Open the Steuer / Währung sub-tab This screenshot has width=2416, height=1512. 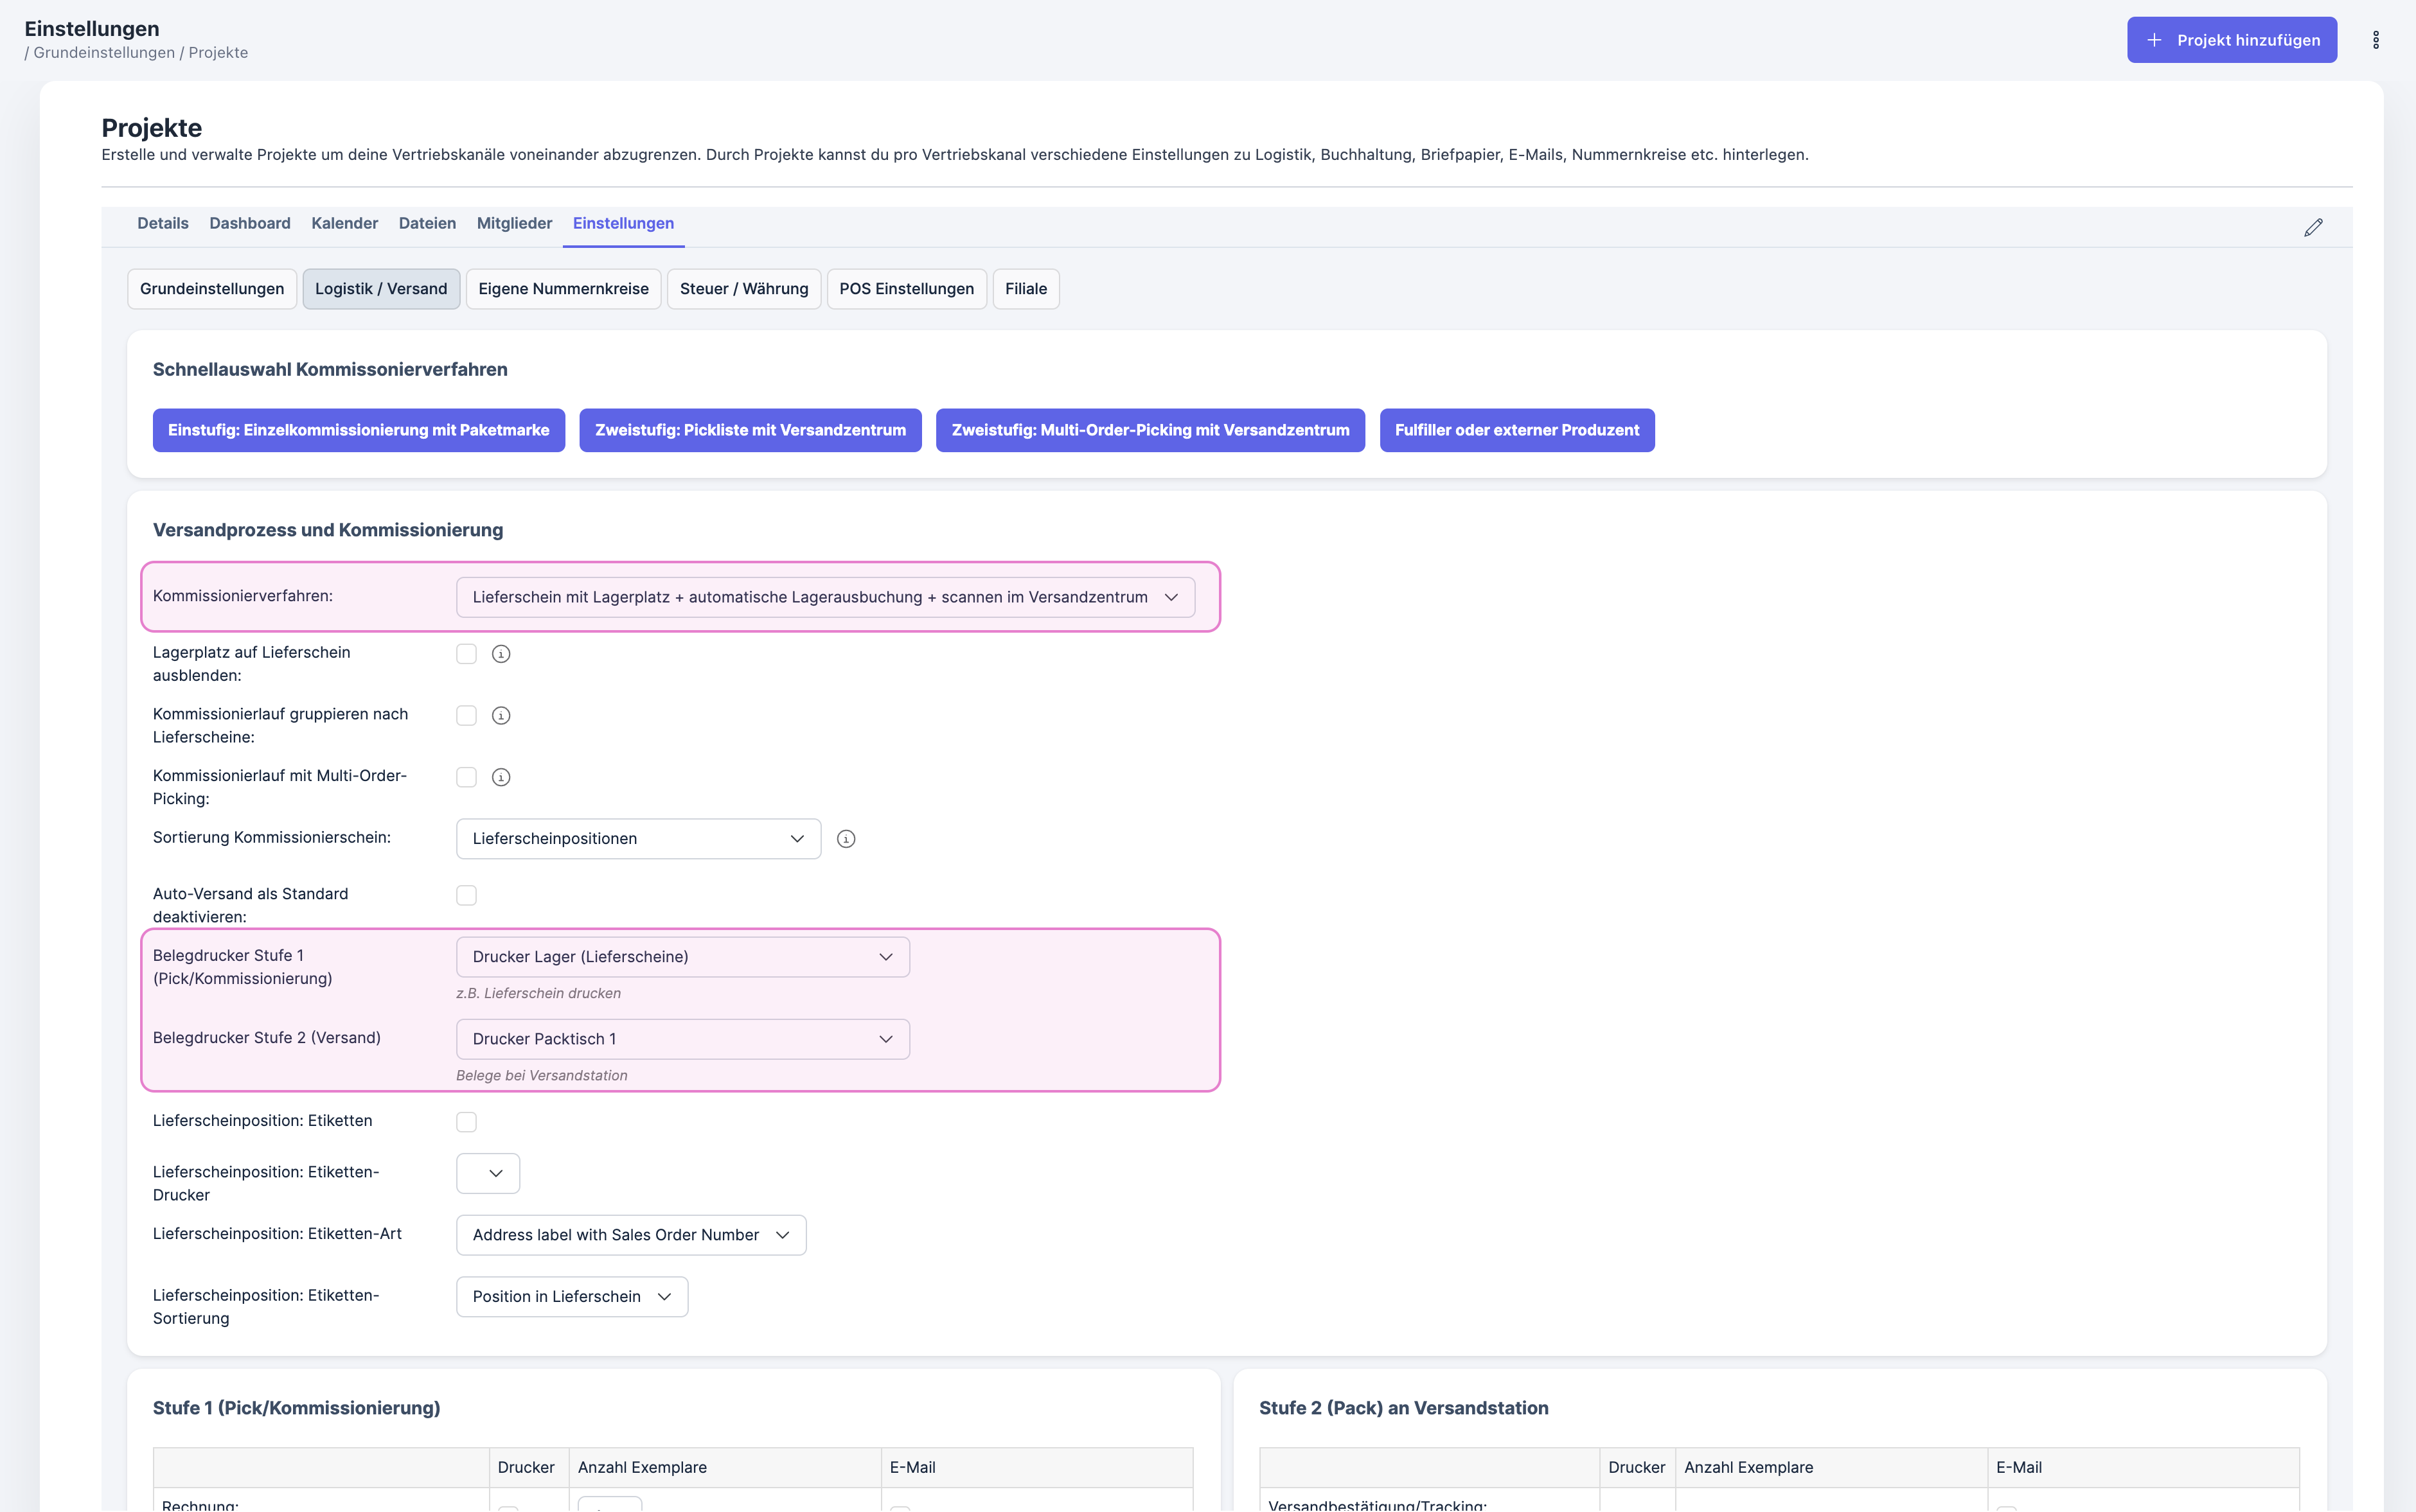743,289
